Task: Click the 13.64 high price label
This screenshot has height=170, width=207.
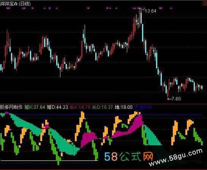Action: 150,11
